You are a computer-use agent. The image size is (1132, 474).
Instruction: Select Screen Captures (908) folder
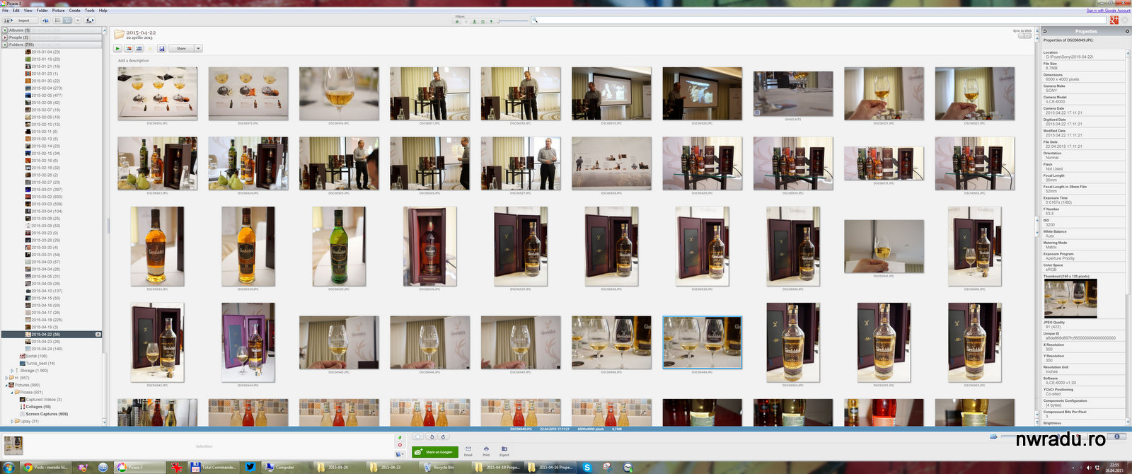tap(47, 414)
